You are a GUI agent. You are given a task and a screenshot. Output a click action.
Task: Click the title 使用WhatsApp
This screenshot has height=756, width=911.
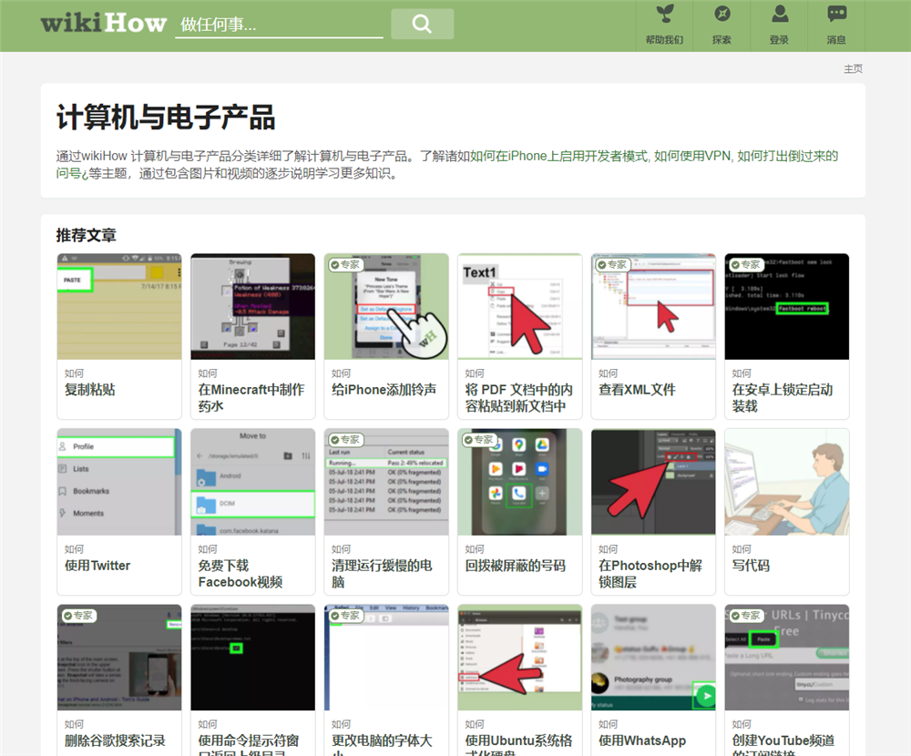[642, 741]
